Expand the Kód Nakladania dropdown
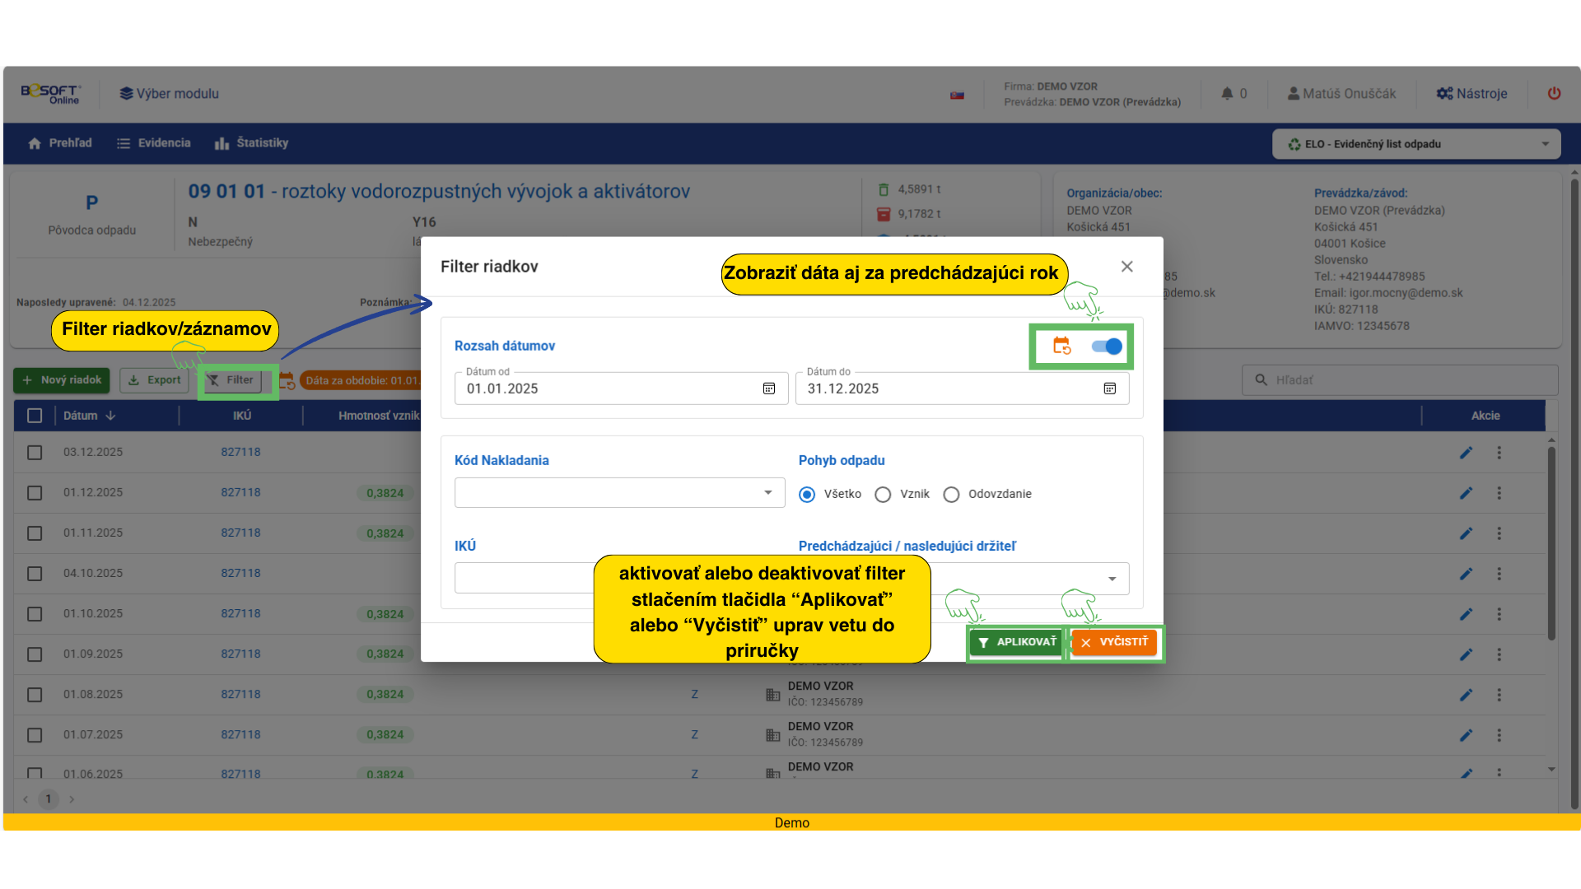The image size is (1581, 889). [767, 493]
